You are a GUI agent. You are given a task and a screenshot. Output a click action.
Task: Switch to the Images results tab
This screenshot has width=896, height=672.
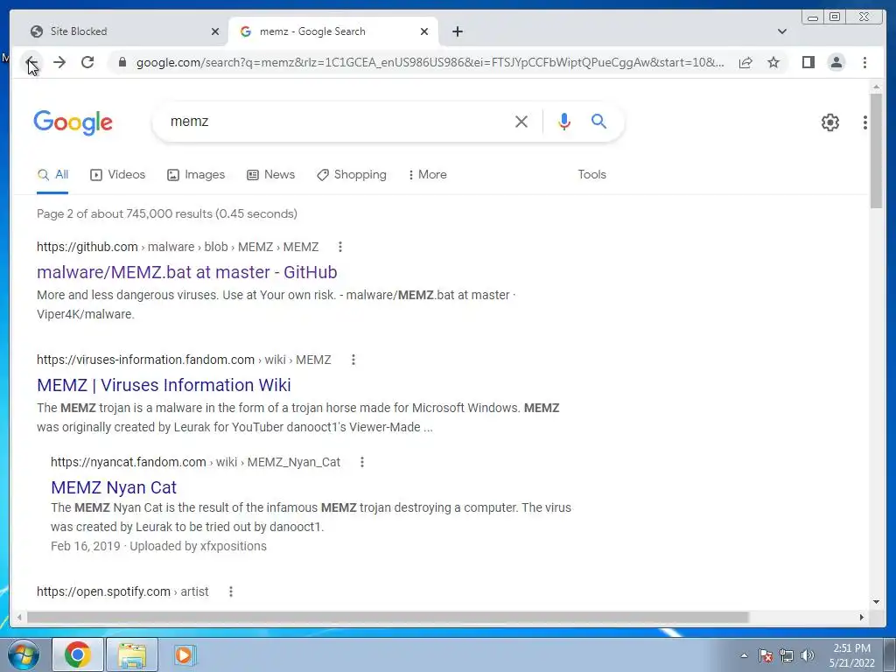(195, 175)
